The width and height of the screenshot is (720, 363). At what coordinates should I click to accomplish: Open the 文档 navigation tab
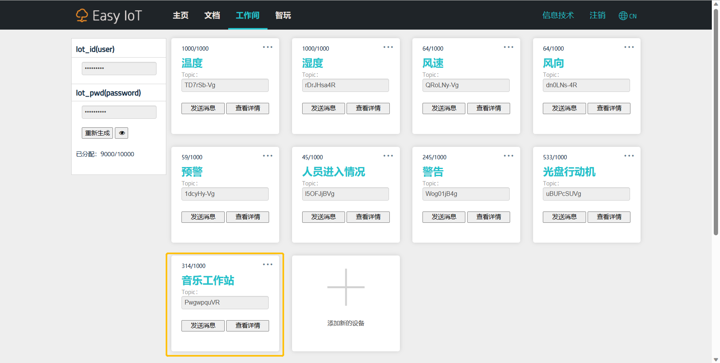(212, 16)
